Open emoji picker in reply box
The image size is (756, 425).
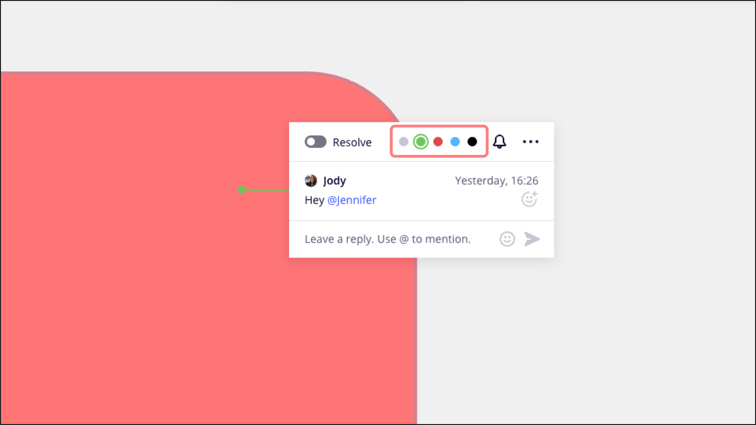[x=507, y=239]
